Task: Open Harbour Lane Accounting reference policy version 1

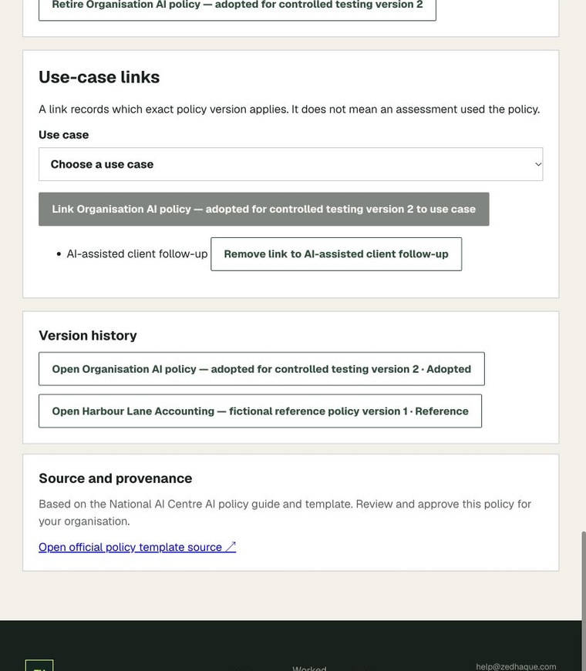Action: 260,411
